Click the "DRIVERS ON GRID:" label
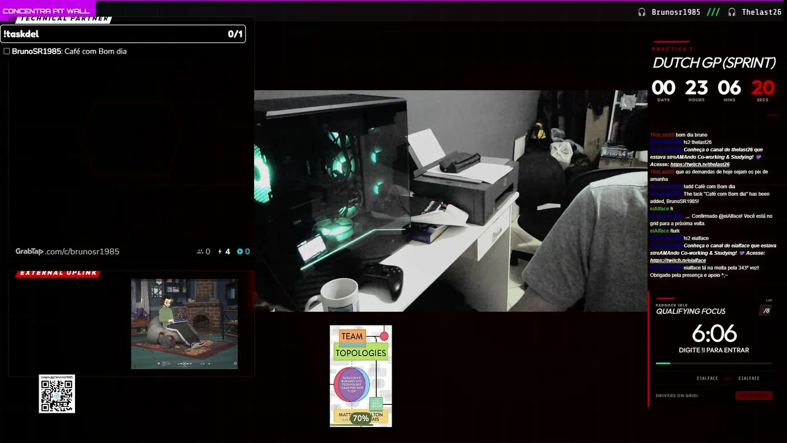This screenshot has width=787, height=443. pyautogui.click(x=677, y=396)
